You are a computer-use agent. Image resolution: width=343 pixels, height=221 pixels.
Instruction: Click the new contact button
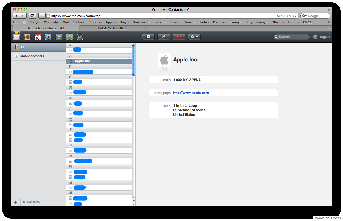pos(148,37)
